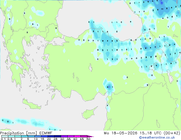Click the 25–30 mm dark blue legend box
Image resolution: width=181 pixels, height=140 pixels.
[x=58, y=136]
